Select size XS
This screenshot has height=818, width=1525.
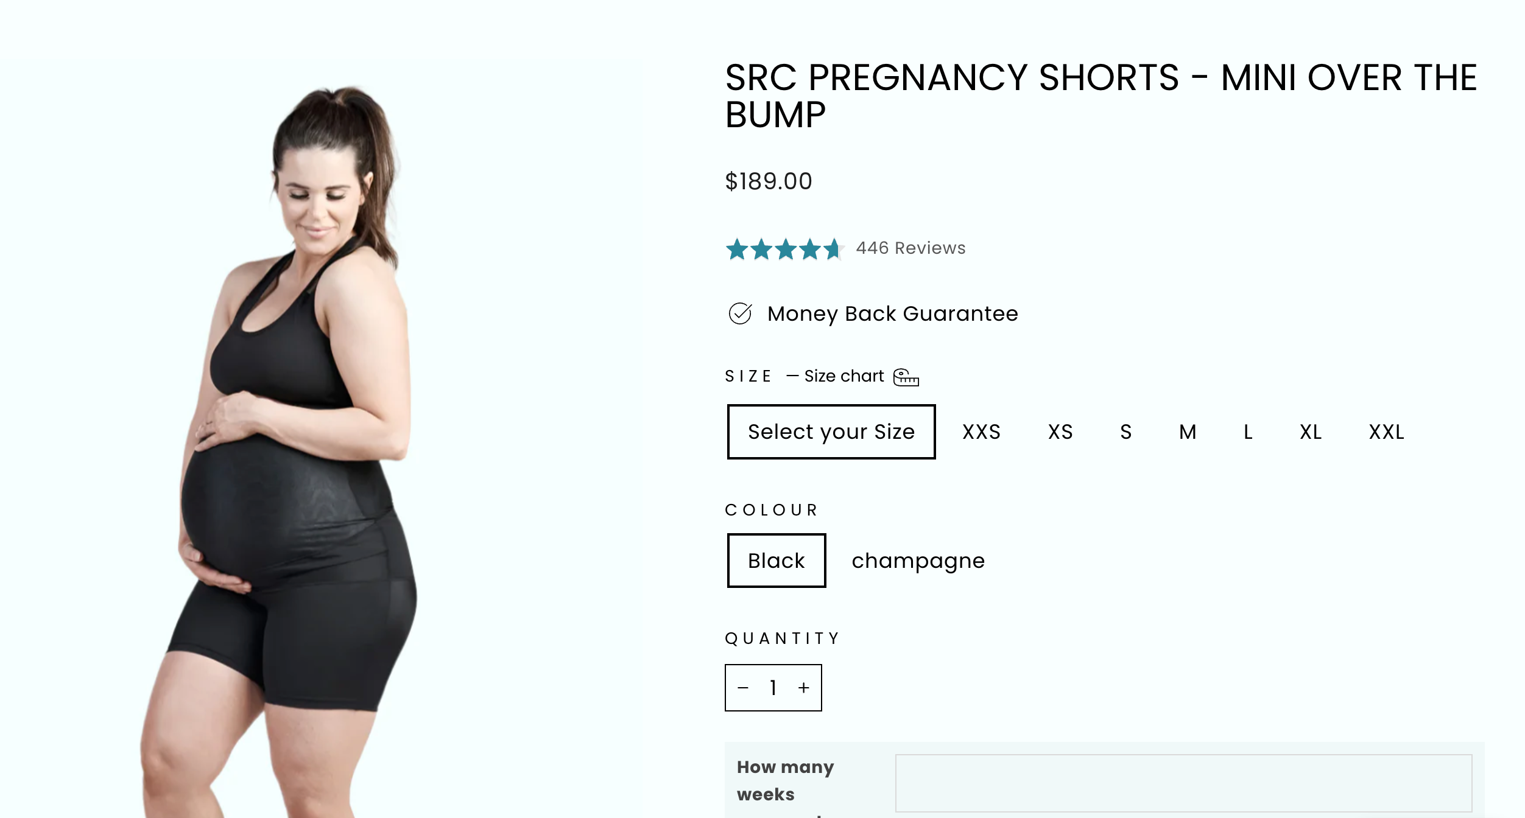tap(1060, 432)
